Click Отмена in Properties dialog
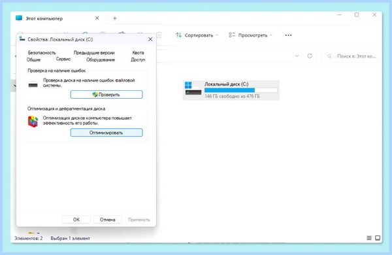 point(108,220)
